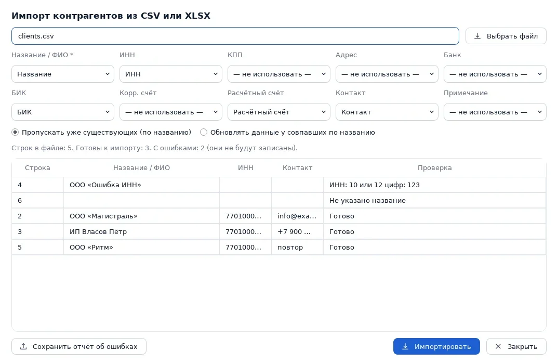Open the Расчётный счёт mapping dropdown
Screen dimensions: 558x364
[278, 112]
